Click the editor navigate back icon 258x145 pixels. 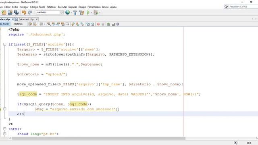click(x=35, y=24)
